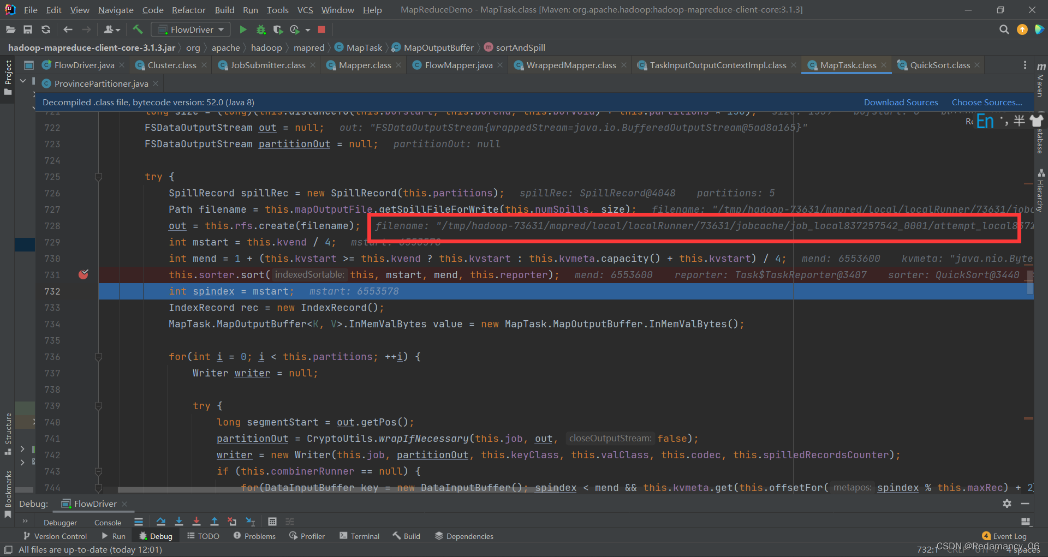Viewport: 1048px width, 557px height.
Task: Toggle breakpoint on line 731
Action: pos(84,274)
